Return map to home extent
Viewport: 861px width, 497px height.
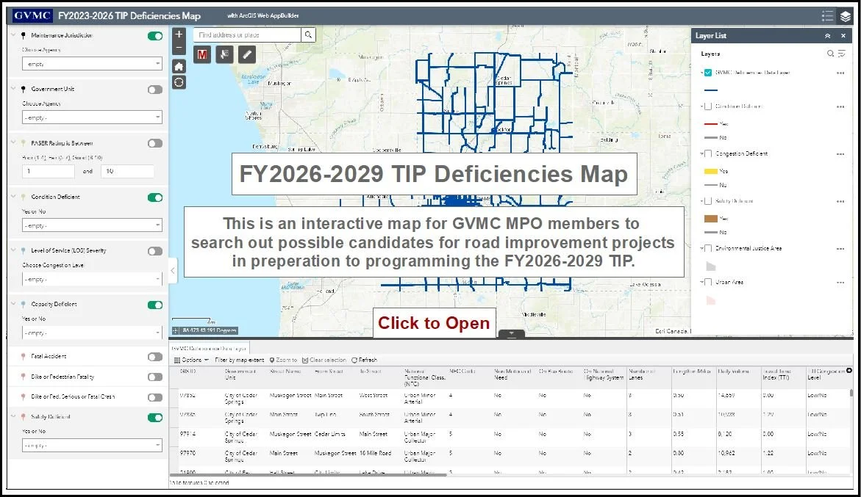pos(179,66)
